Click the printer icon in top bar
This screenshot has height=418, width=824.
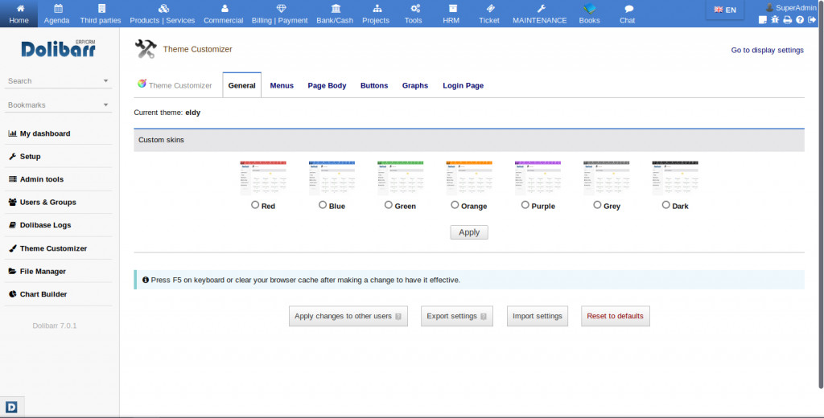[x=788, y=20]
